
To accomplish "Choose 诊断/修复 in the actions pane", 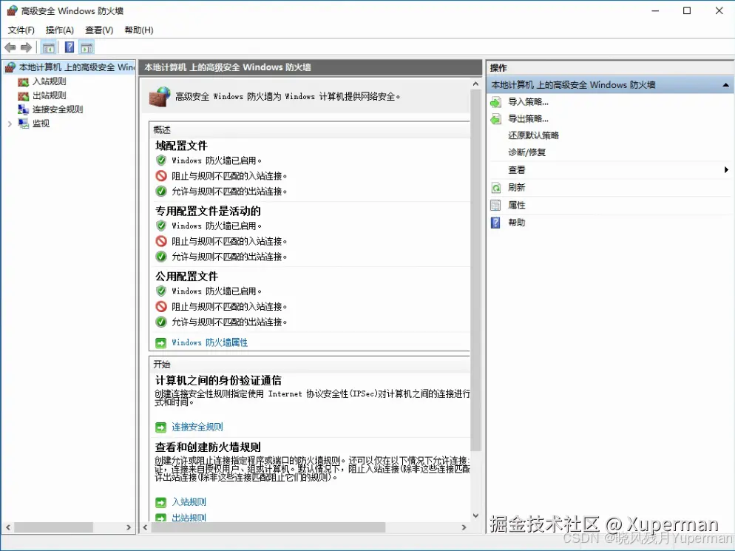I will tap(527, 152).
